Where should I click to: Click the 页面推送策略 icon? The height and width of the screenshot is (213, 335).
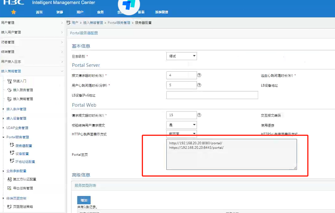pos(10,207)
